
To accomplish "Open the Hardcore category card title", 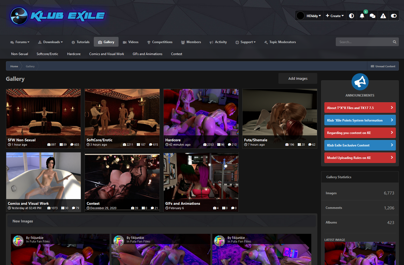I will 173,140.
